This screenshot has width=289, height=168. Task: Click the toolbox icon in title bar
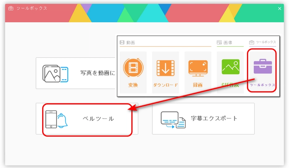[x=11, y=8]
